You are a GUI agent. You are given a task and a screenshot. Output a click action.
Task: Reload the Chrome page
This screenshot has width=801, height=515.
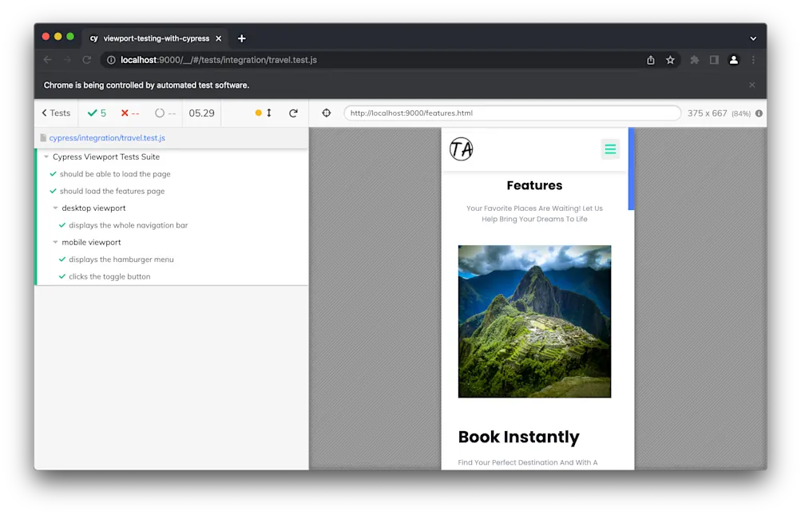coord(87,60)
